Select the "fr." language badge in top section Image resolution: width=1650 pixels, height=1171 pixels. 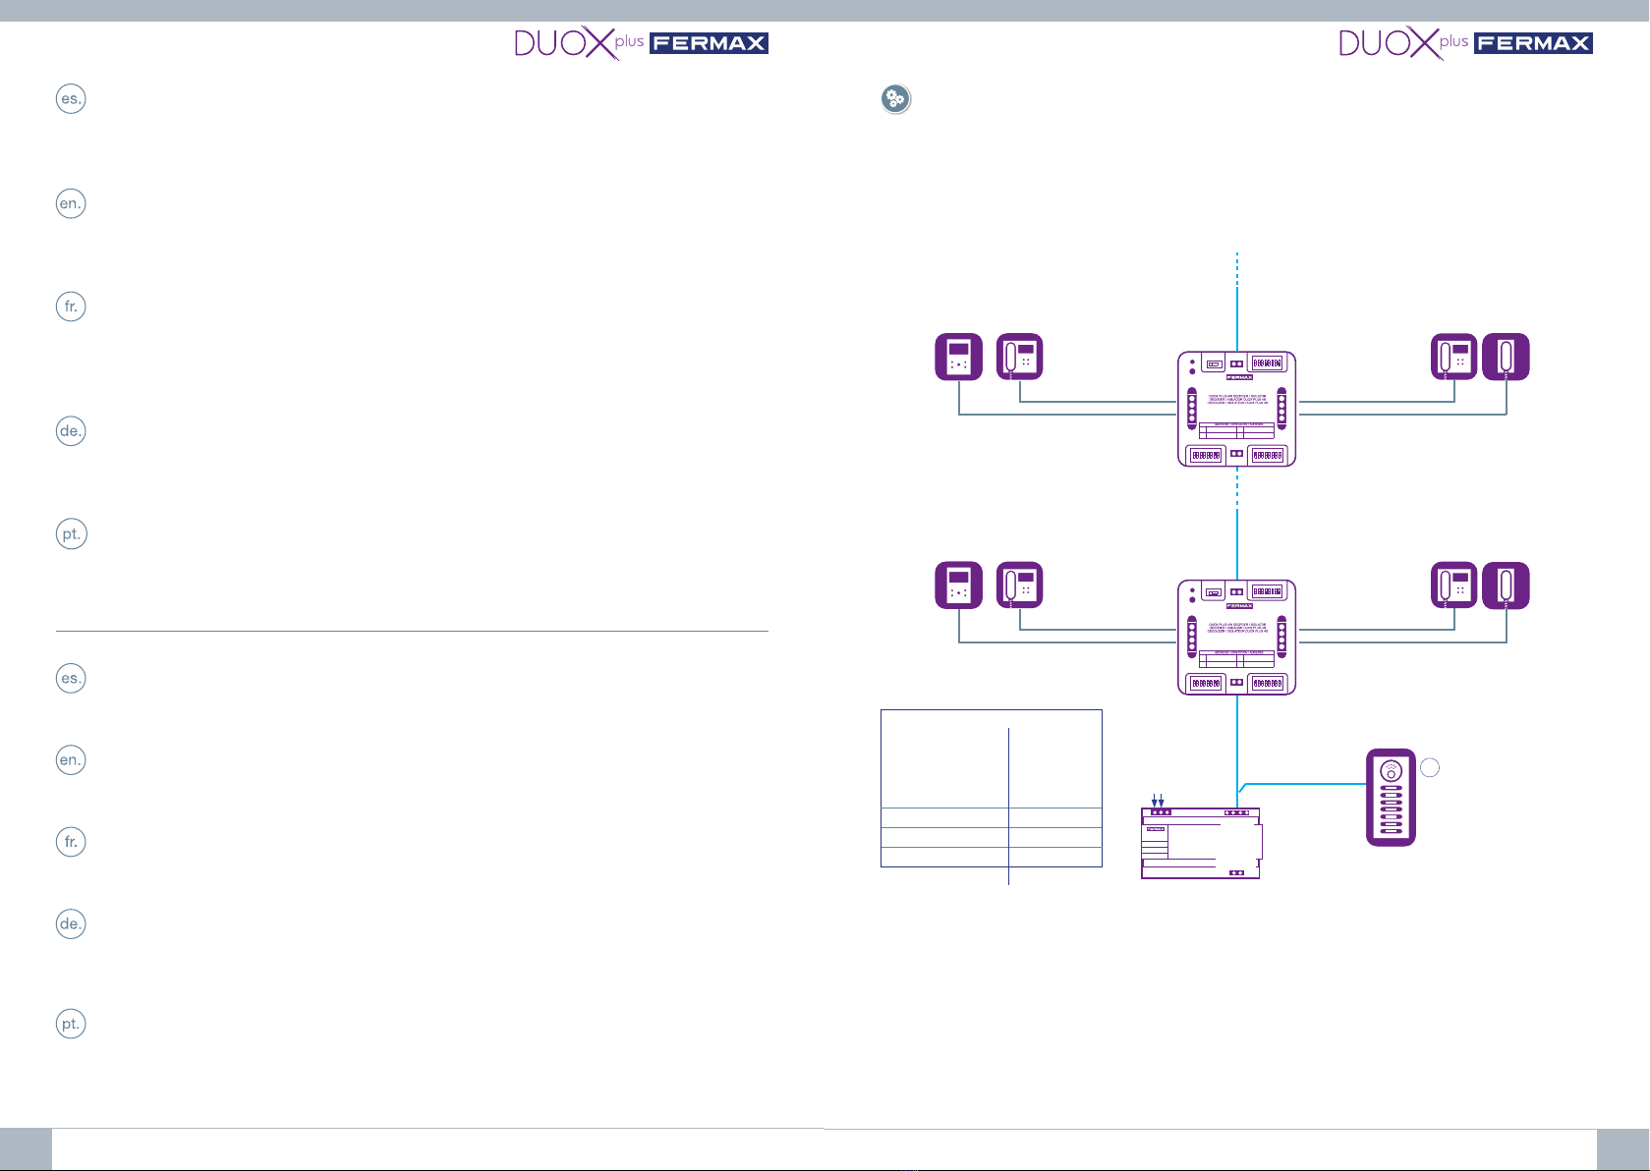tap(71, 307)
